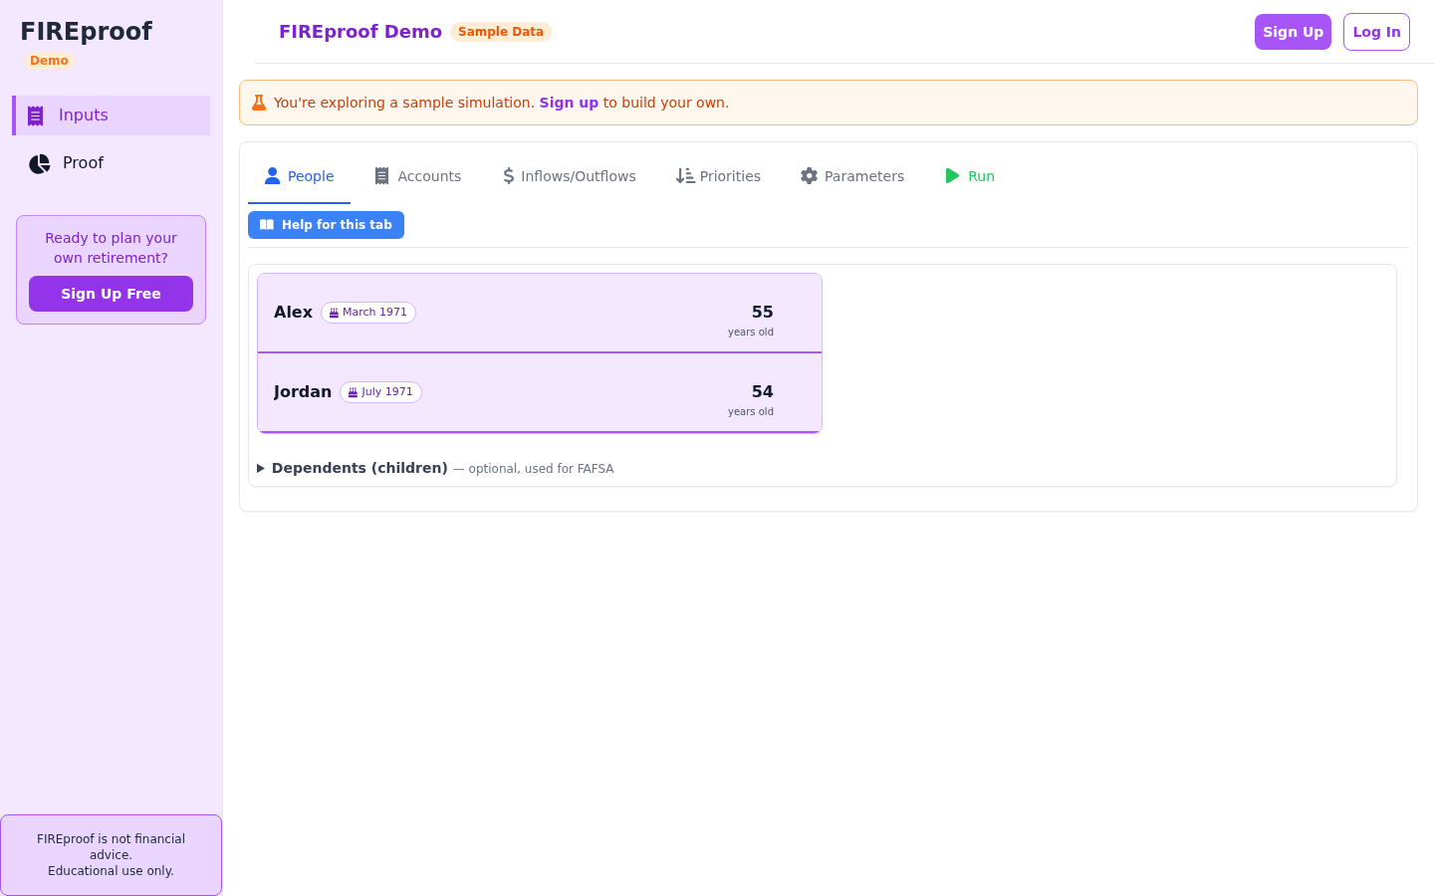Open Alex's person card
This screenshot has width=1434, height=896.
540,313
